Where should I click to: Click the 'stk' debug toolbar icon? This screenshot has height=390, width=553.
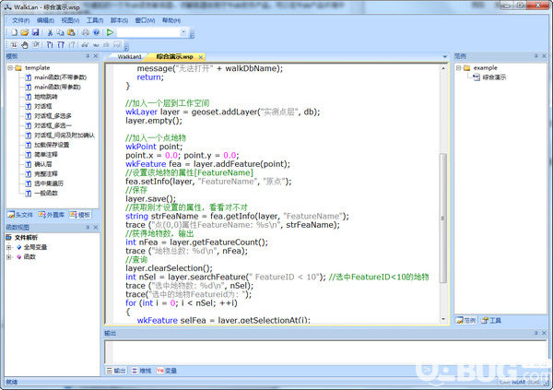click(107, 45)
